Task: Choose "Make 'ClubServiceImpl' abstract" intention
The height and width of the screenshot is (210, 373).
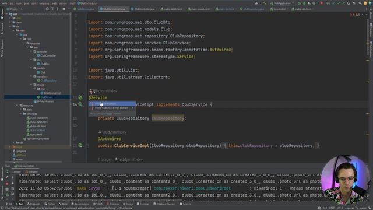Action: pos(112,108)
